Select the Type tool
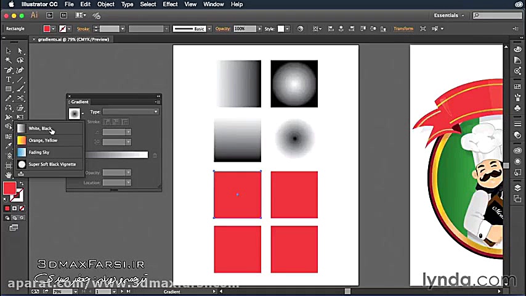Viewport: 526px width, 296px height. (x=9, y=80)
